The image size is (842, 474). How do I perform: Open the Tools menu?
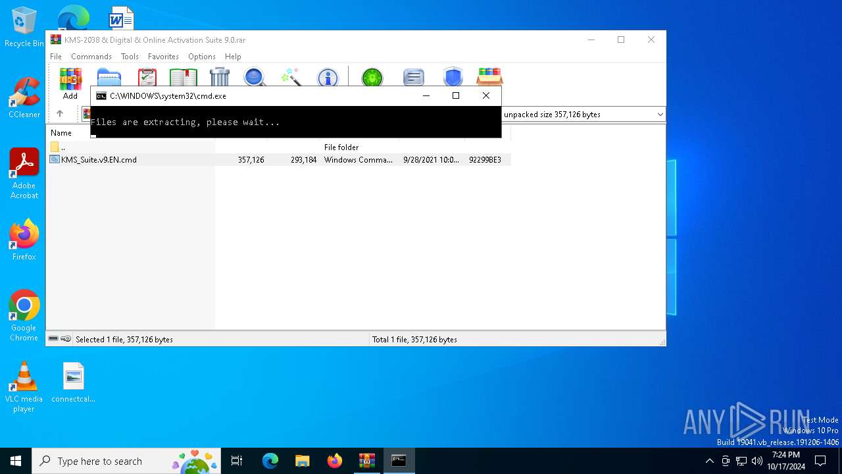pos(130,57)
